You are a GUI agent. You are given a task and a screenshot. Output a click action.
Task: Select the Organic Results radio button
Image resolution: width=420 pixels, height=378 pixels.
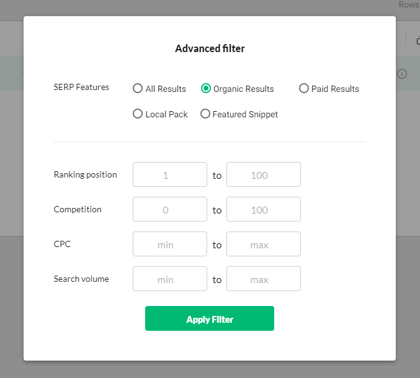(x=206, y=89)
